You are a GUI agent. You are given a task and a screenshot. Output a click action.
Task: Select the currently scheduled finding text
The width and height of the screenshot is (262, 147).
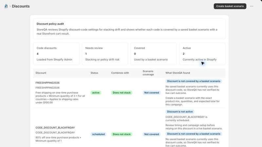186,119
